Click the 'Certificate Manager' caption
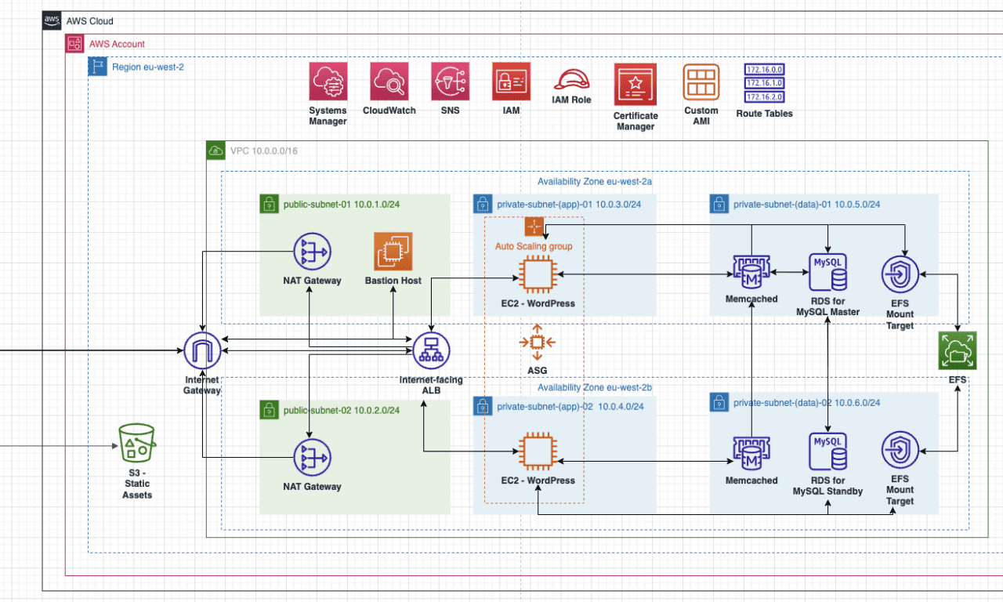Image resolution: width=1003 pixels, height=602 pixels. pyautogui.click(x=635, y=121)
